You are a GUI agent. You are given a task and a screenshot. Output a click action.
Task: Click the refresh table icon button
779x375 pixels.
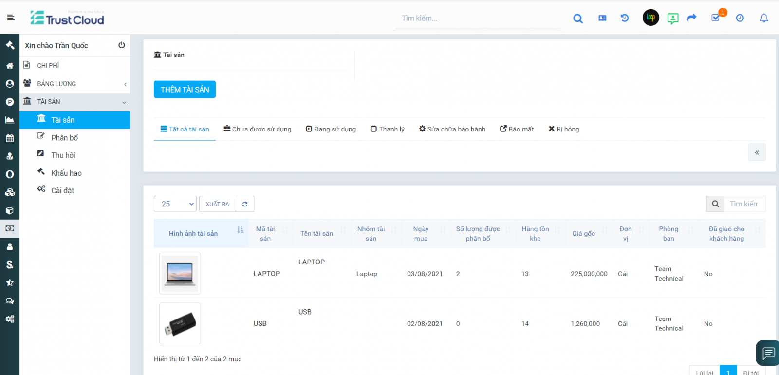pyautogui.click(x=245, y=204)
